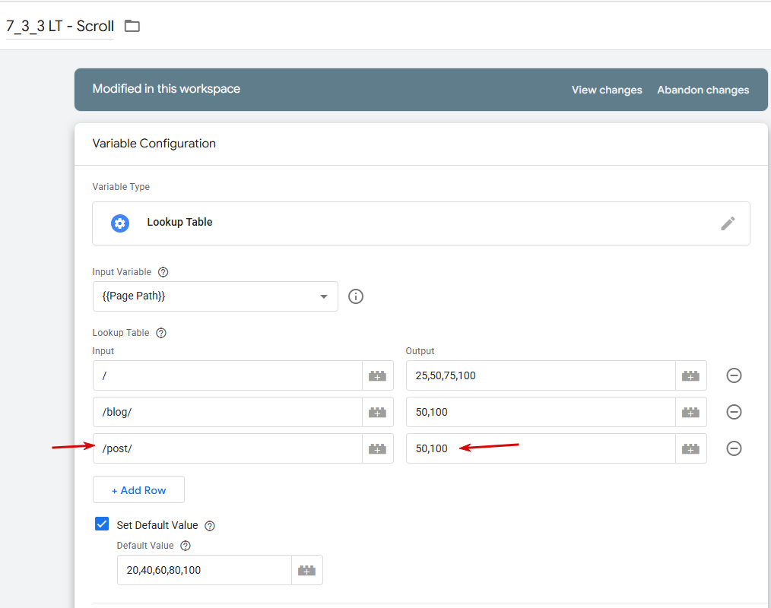Remove the /blog/ lookup table row

[734, 412]
